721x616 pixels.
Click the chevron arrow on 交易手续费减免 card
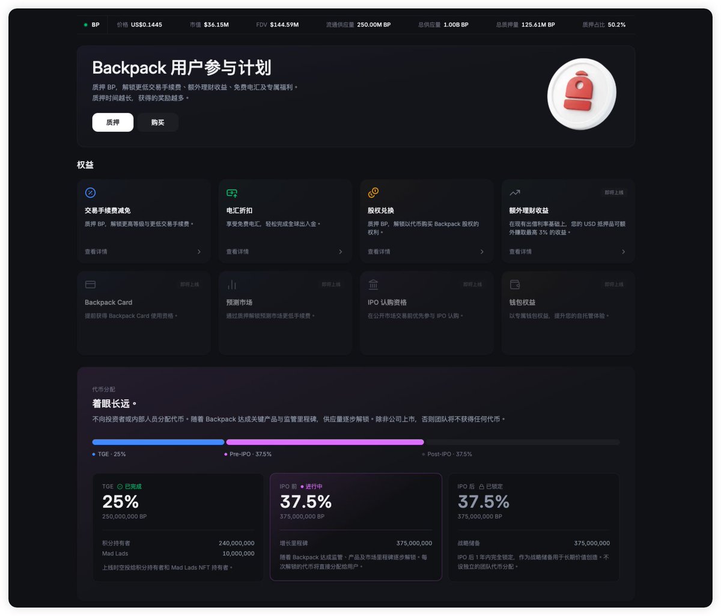coord(199,252)
